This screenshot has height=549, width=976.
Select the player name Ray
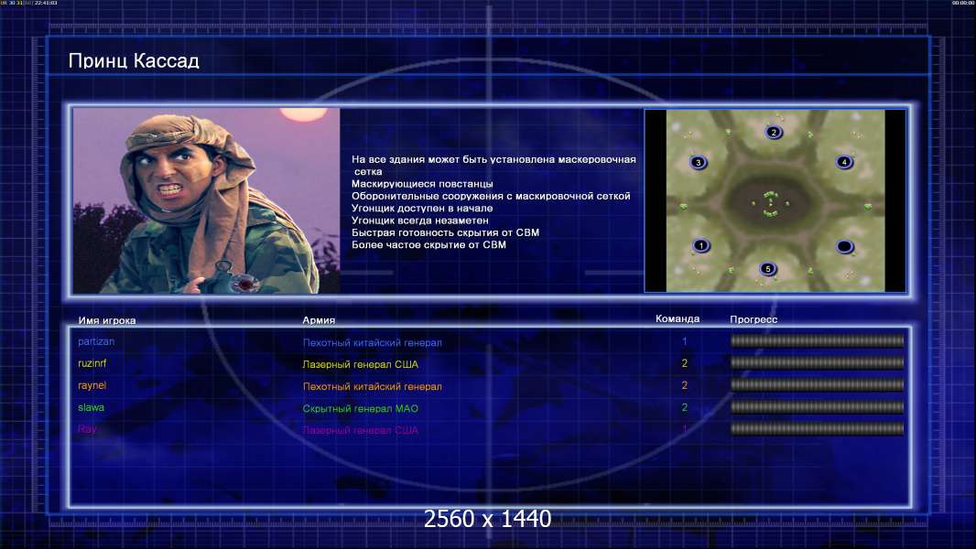(x=87, y=429)
